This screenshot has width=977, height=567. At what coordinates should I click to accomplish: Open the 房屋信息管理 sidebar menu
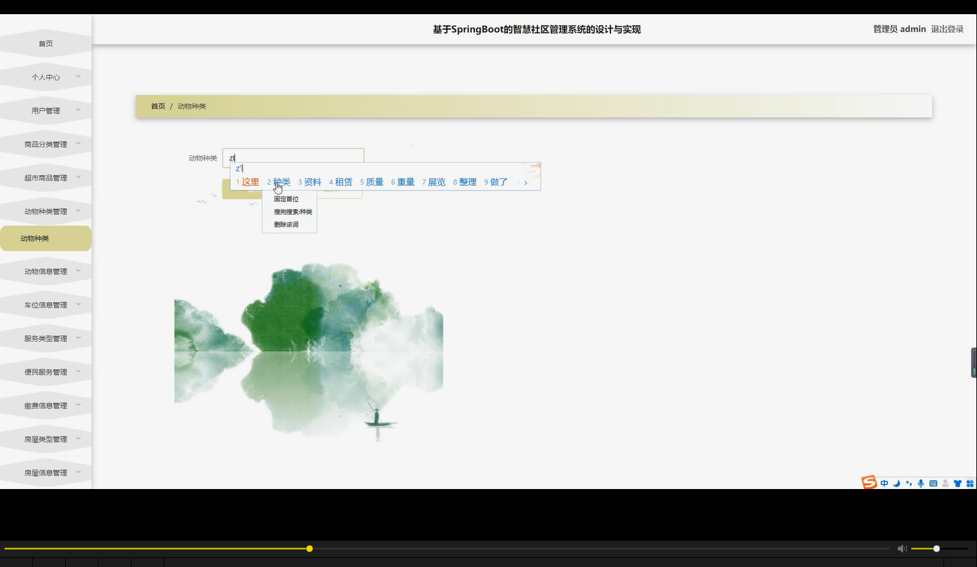click(x=46, y=472)
